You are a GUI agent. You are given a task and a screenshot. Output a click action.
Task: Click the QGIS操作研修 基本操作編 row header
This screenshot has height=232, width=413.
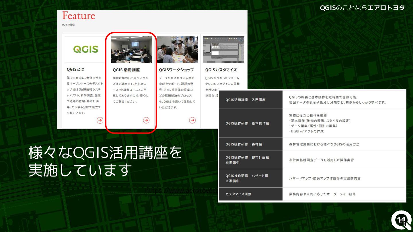(x=251, y=123)
